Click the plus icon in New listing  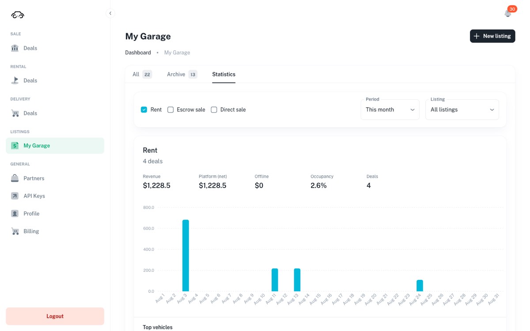477,36
